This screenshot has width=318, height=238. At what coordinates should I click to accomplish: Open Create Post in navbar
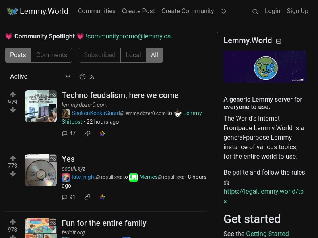click(x=138, y=11)
